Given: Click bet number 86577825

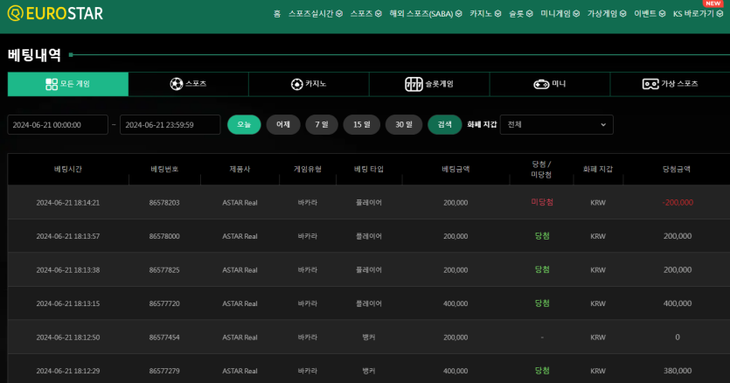Looking at the screenshot, I should coord(164,270).
